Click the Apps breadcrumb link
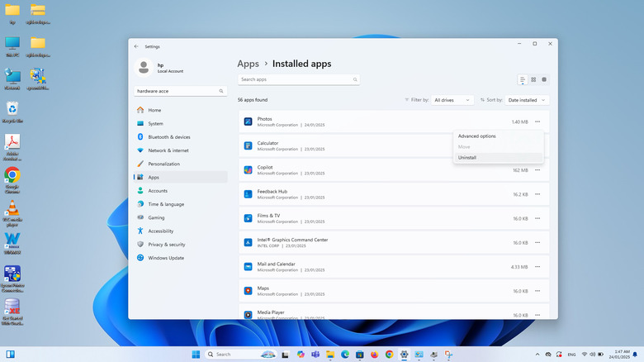 (x=248, y=63)
